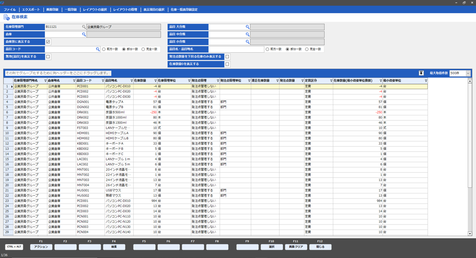Open filter icon on 在庫数量 column
This screenshot has width=476, height=258.
coord(156,81)
